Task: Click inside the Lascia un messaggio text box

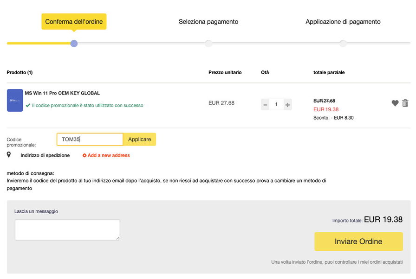Action: point(67,230)
